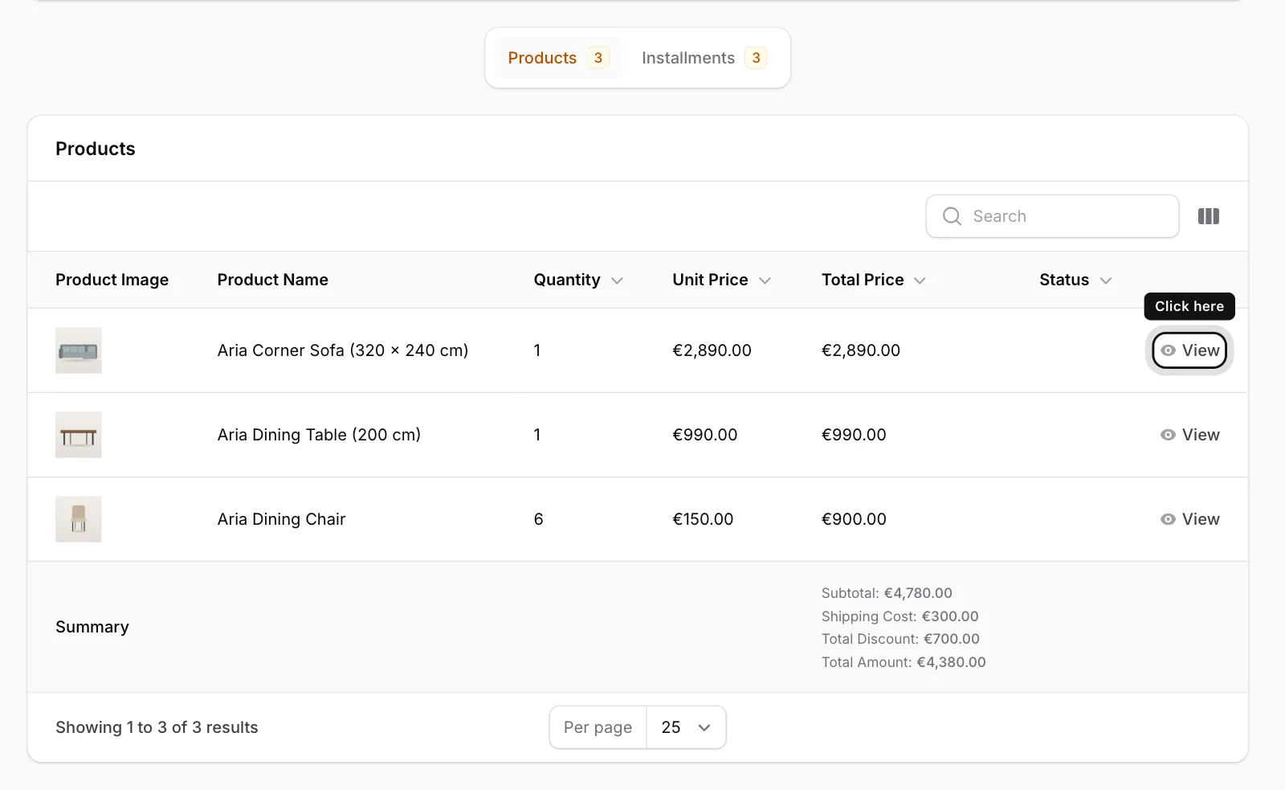
Task: View the Aria Corner Sofa product
Action: pyautogui.click(x=1189, y=350)
